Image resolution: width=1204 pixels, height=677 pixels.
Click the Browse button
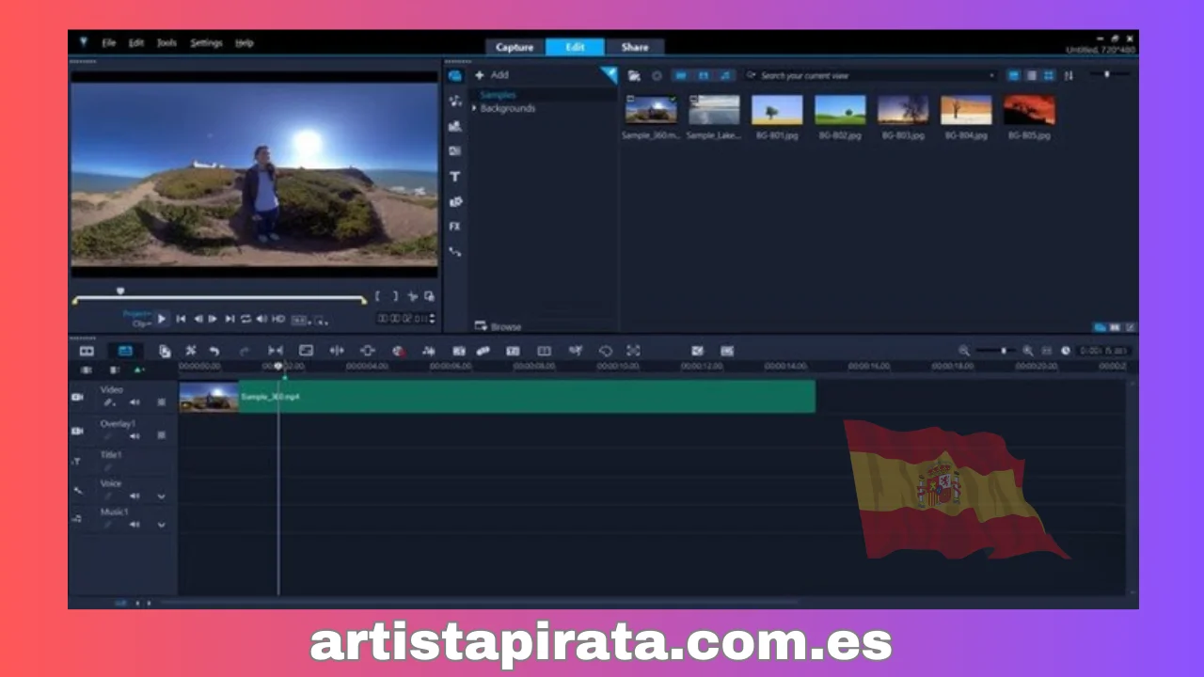(x=499, y=326)
